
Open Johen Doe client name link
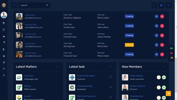pyautogui.click(x=30, y=15)
